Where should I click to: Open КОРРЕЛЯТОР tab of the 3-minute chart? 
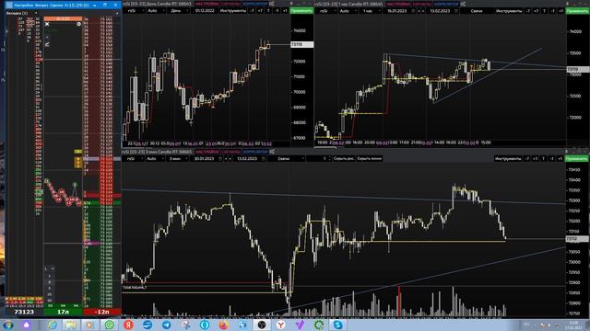(x=255, y=152)
